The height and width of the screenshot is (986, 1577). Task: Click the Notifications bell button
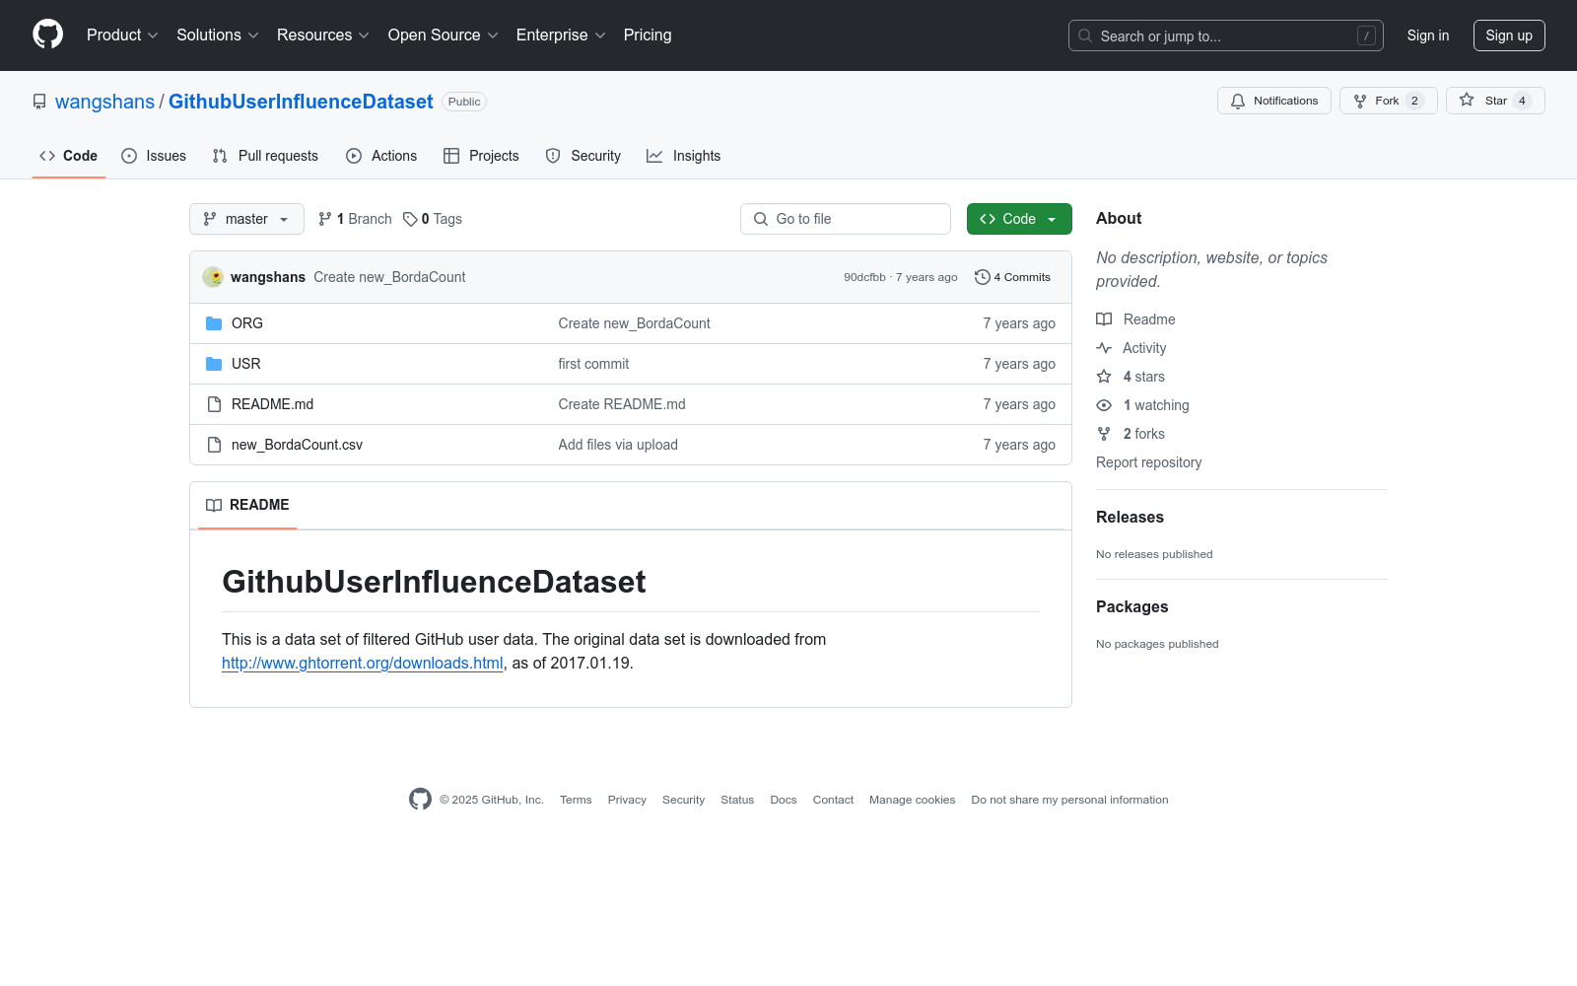1274,101
